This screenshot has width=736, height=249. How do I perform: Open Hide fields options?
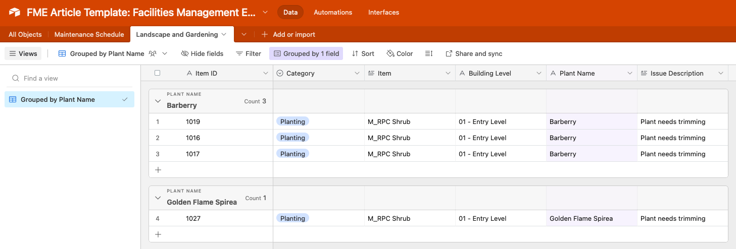(202, 53)
